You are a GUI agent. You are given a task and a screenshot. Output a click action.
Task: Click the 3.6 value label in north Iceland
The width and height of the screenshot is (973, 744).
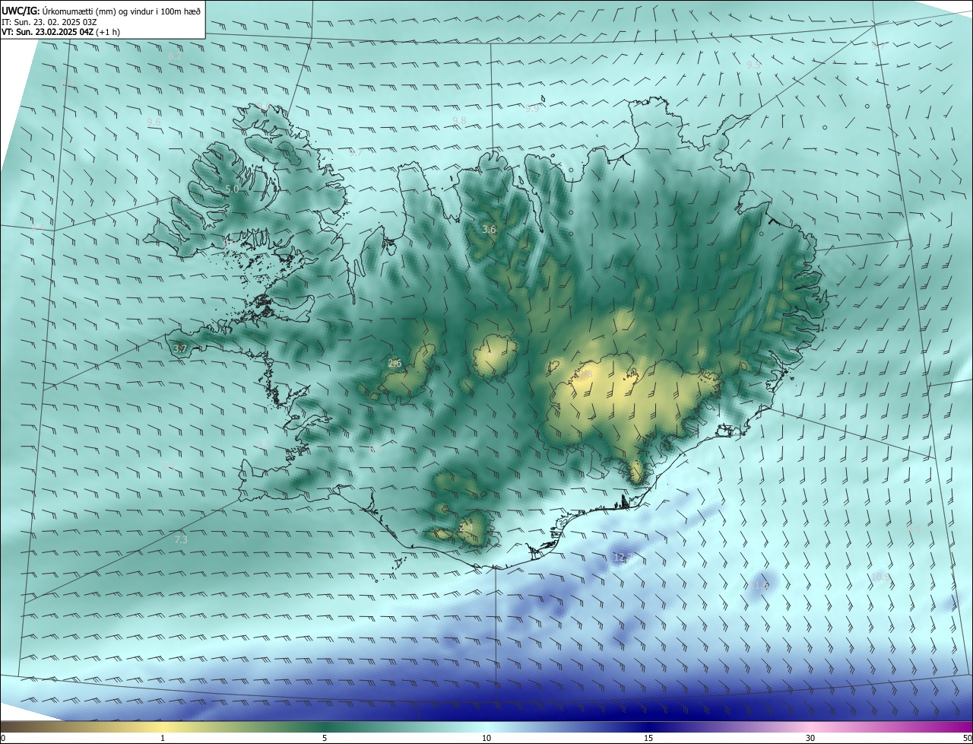coord(489,229)
